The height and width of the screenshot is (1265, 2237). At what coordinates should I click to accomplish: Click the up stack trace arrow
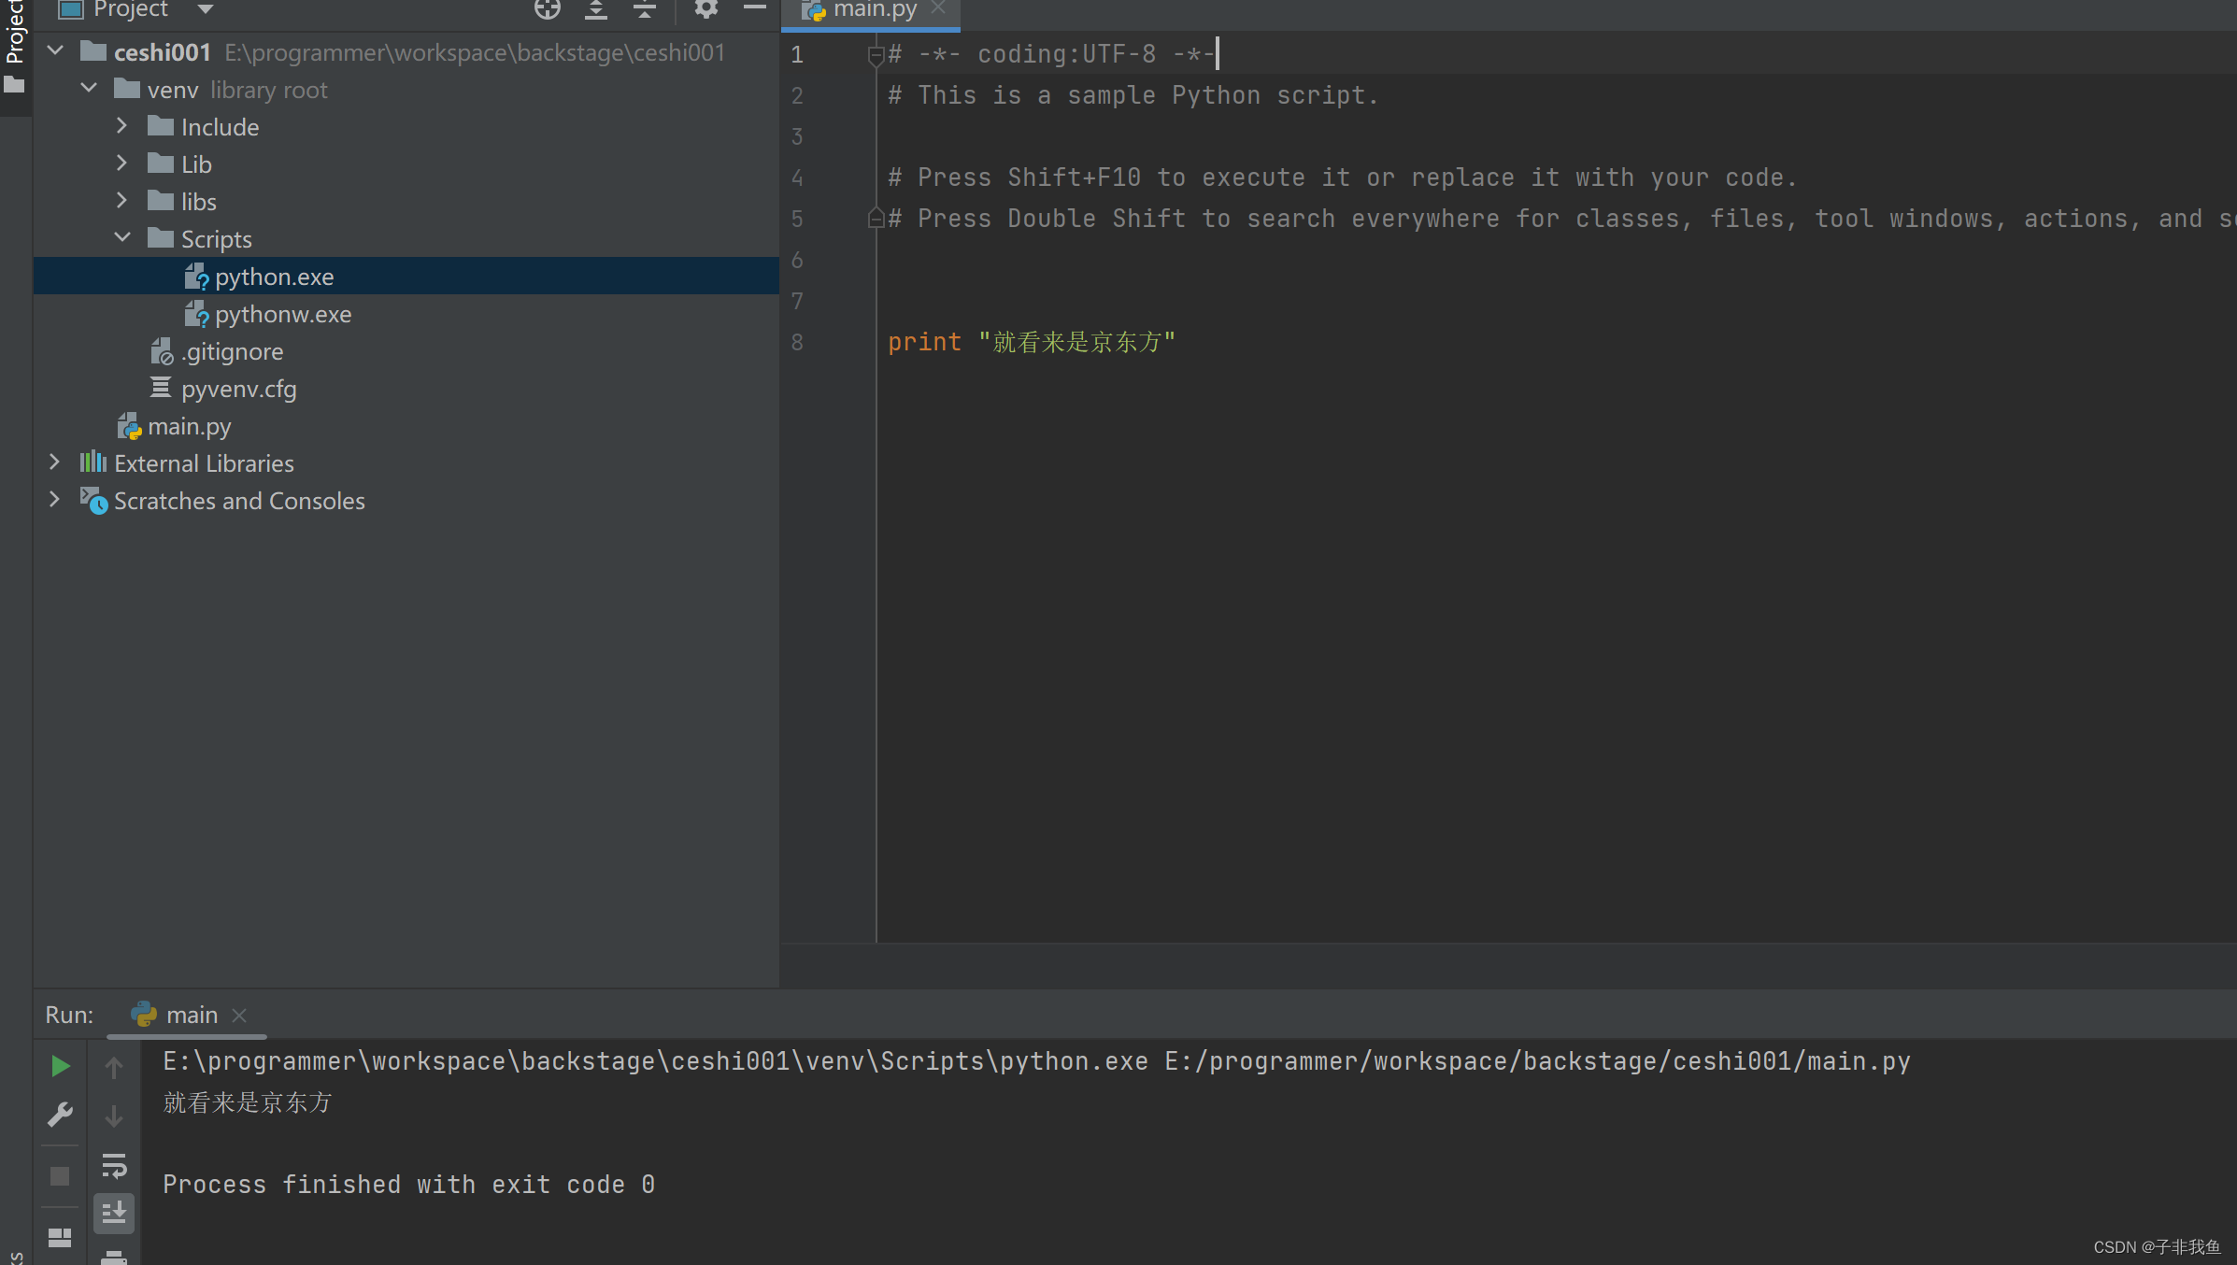[x=114, y=1067]
